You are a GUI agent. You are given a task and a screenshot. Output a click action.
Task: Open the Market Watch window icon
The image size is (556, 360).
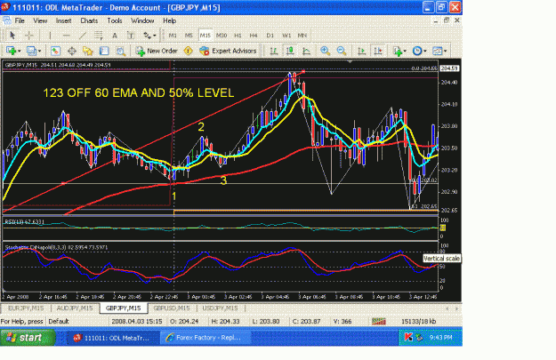point(55,51)
